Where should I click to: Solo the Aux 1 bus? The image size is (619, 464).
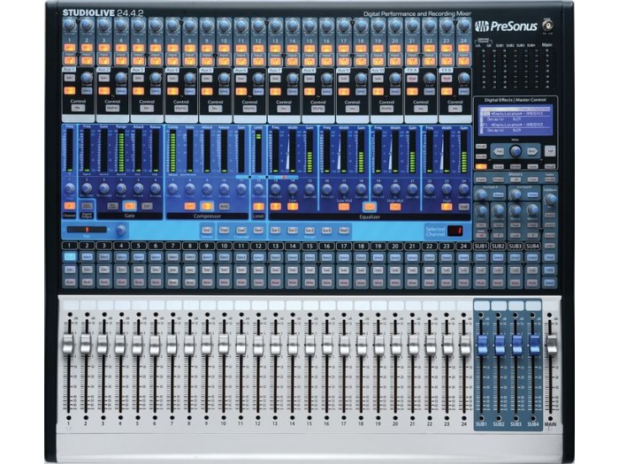point(70,78)
